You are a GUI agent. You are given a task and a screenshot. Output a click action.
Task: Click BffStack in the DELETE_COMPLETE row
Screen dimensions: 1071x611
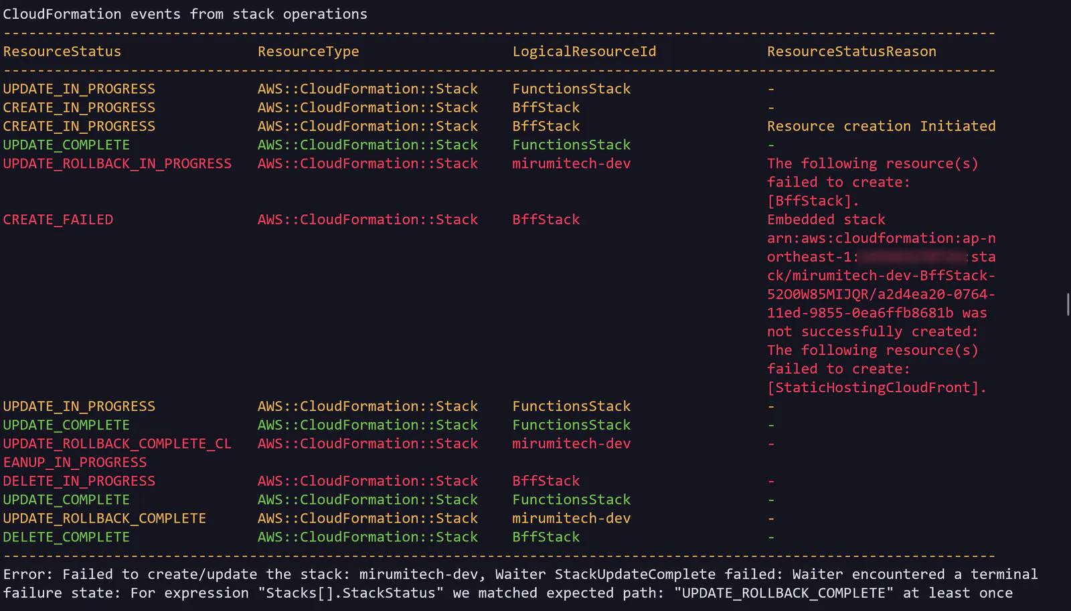tap(546, 537)
